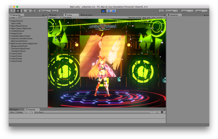Toggle Maximize on Play

point(135,17)
